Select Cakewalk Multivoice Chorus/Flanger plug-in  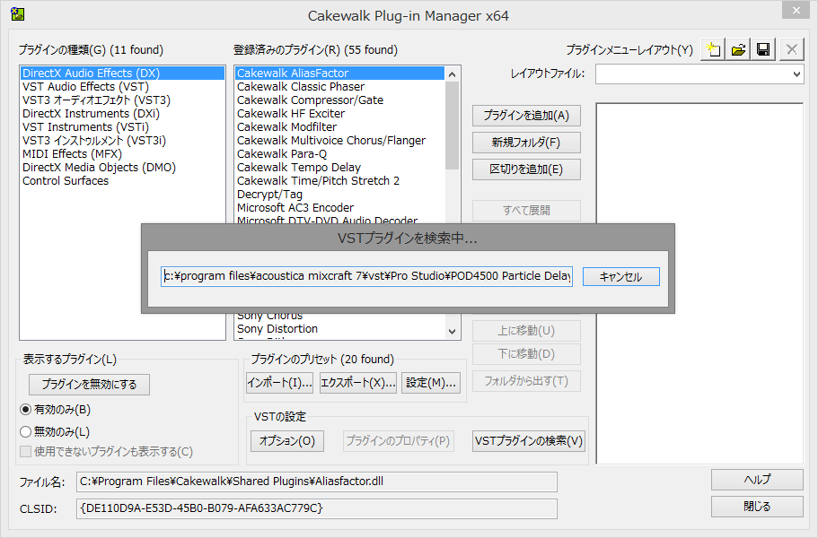(340, 141)
